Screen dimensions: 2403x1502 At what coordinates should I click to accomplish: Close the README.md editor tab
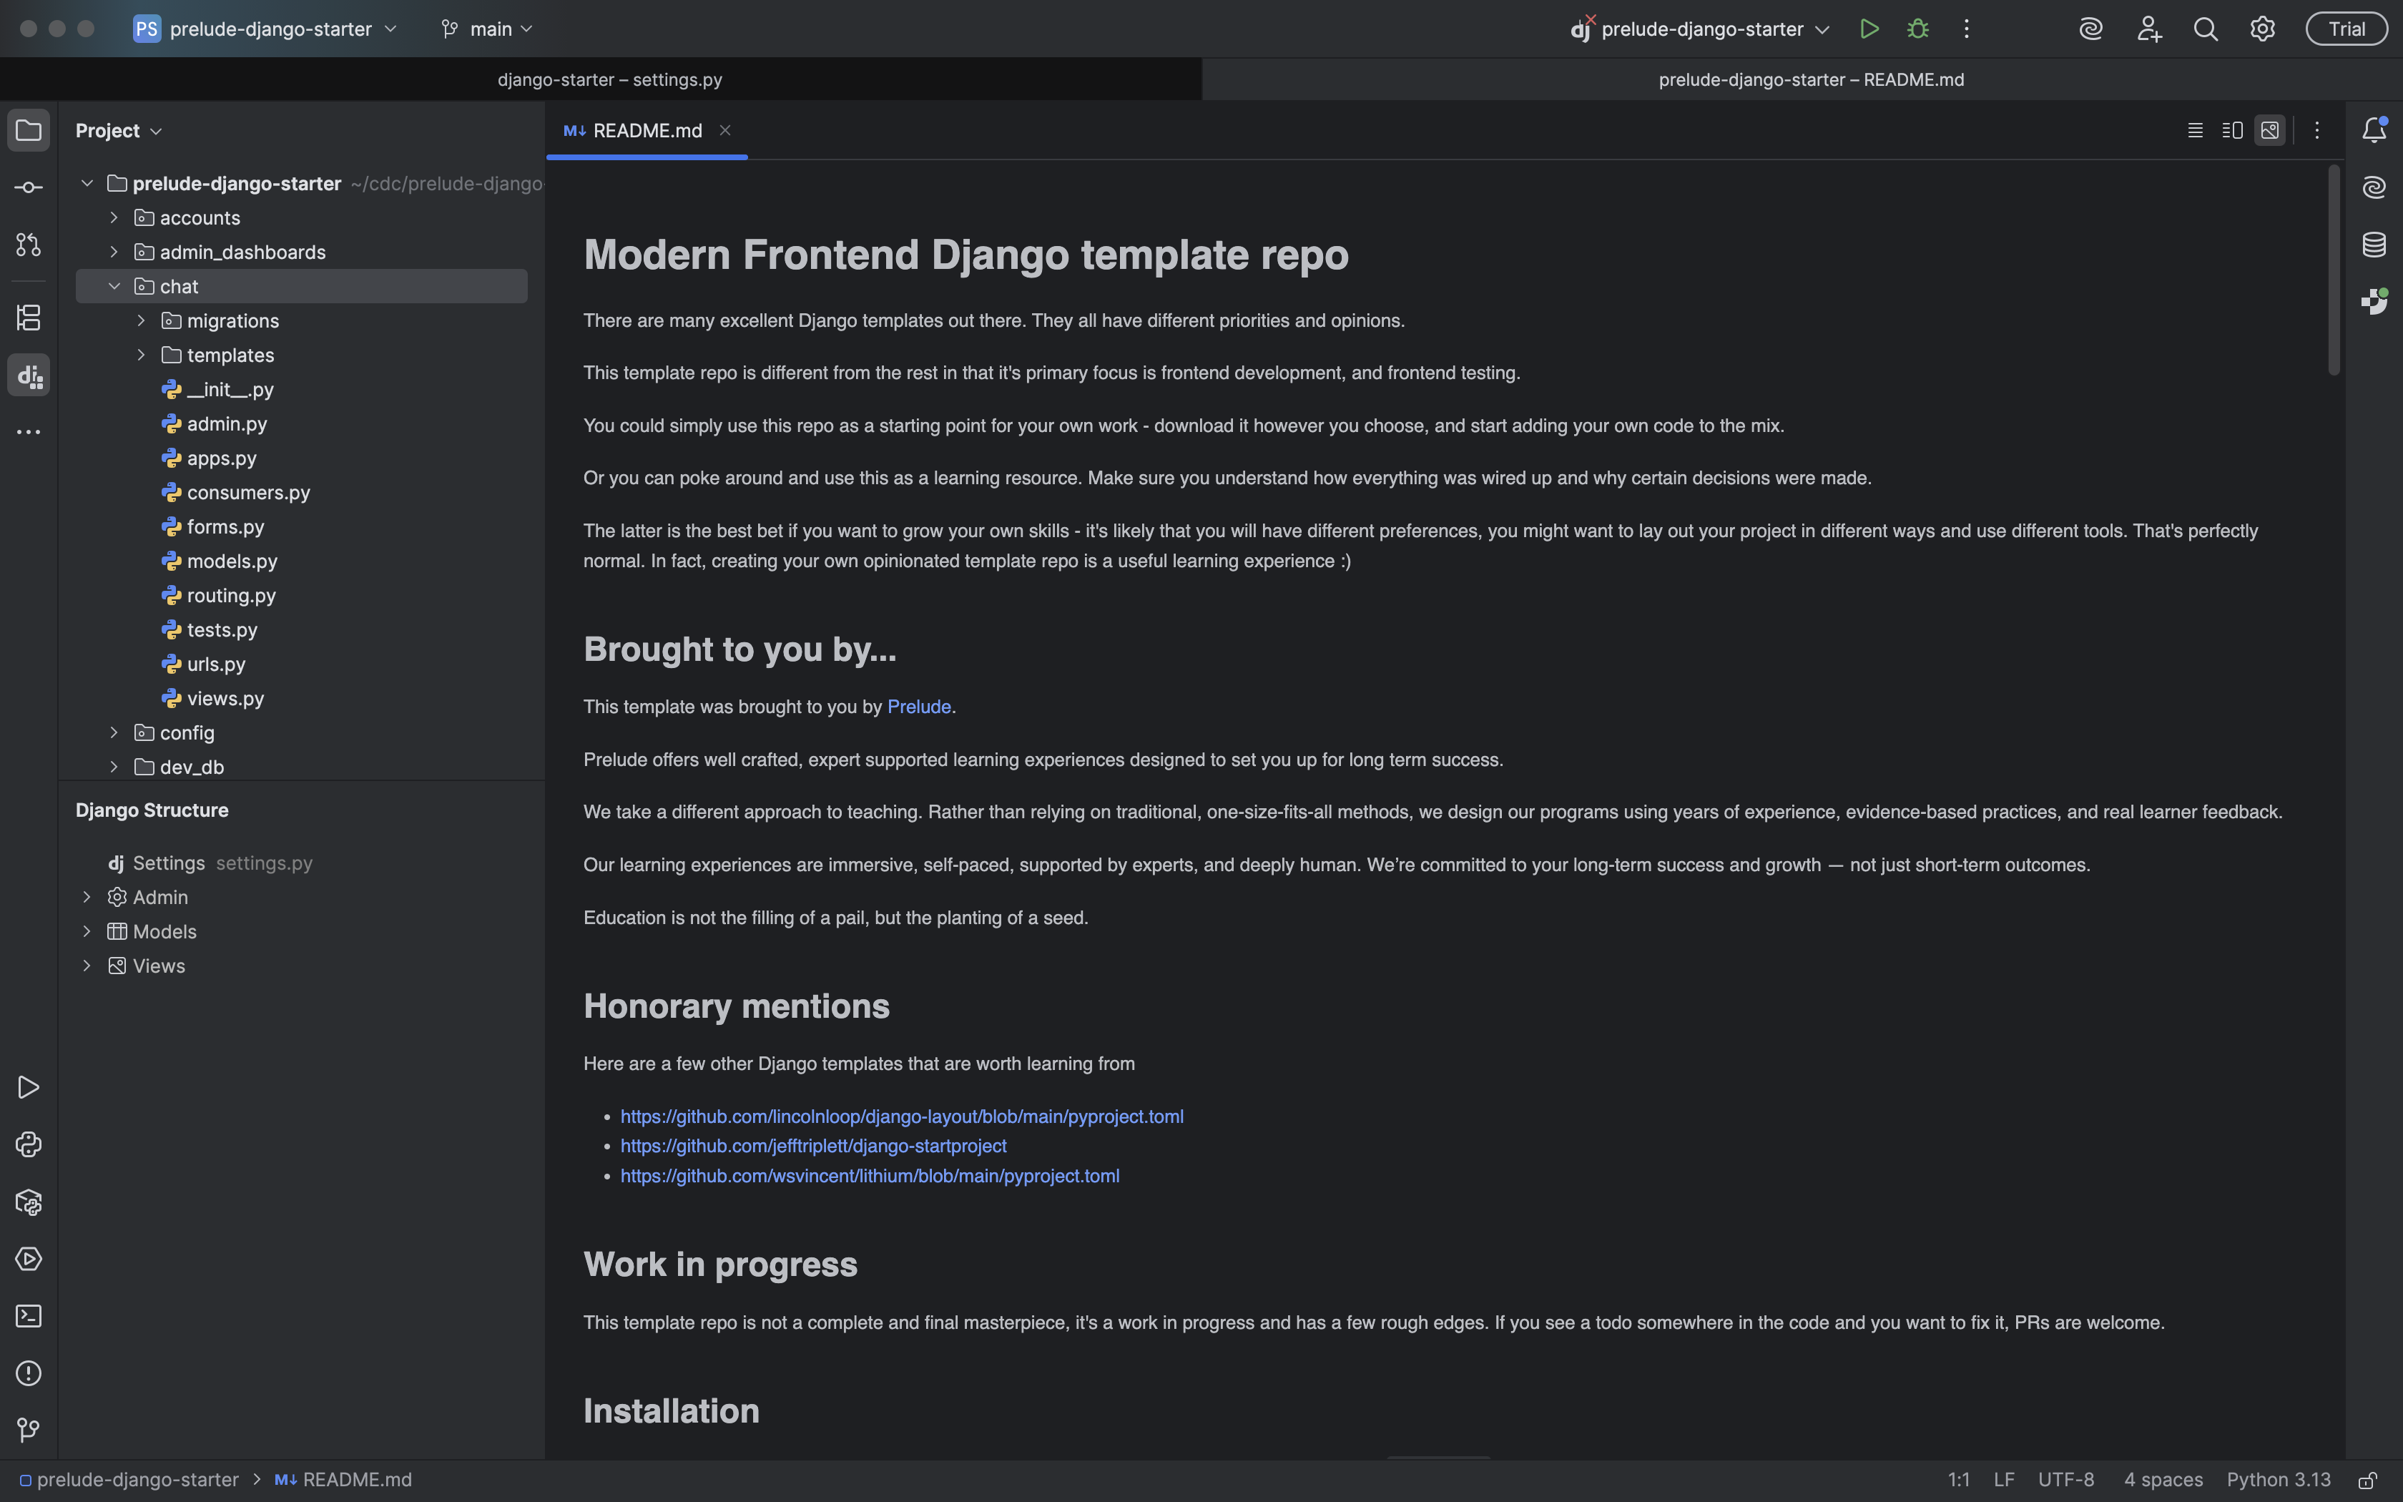[x=725, y=130]
